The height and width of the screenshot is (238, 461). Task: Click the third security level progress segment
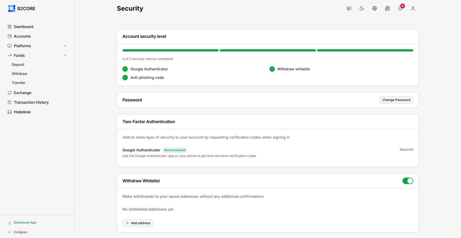365,50
